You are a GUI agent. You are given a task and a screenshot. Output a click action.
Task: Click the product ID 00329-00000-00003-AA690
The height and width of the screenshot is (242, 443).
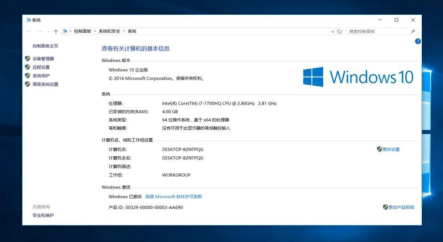(x=154, y=207)
